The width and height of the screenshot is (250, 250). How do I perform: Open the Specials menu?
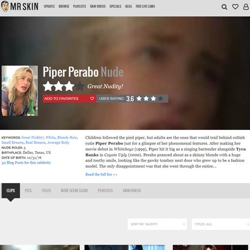pos(115,7)
